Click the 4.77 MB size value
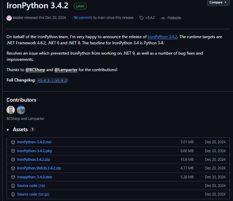This screenshot has width=233, height=201. (187, 168)
